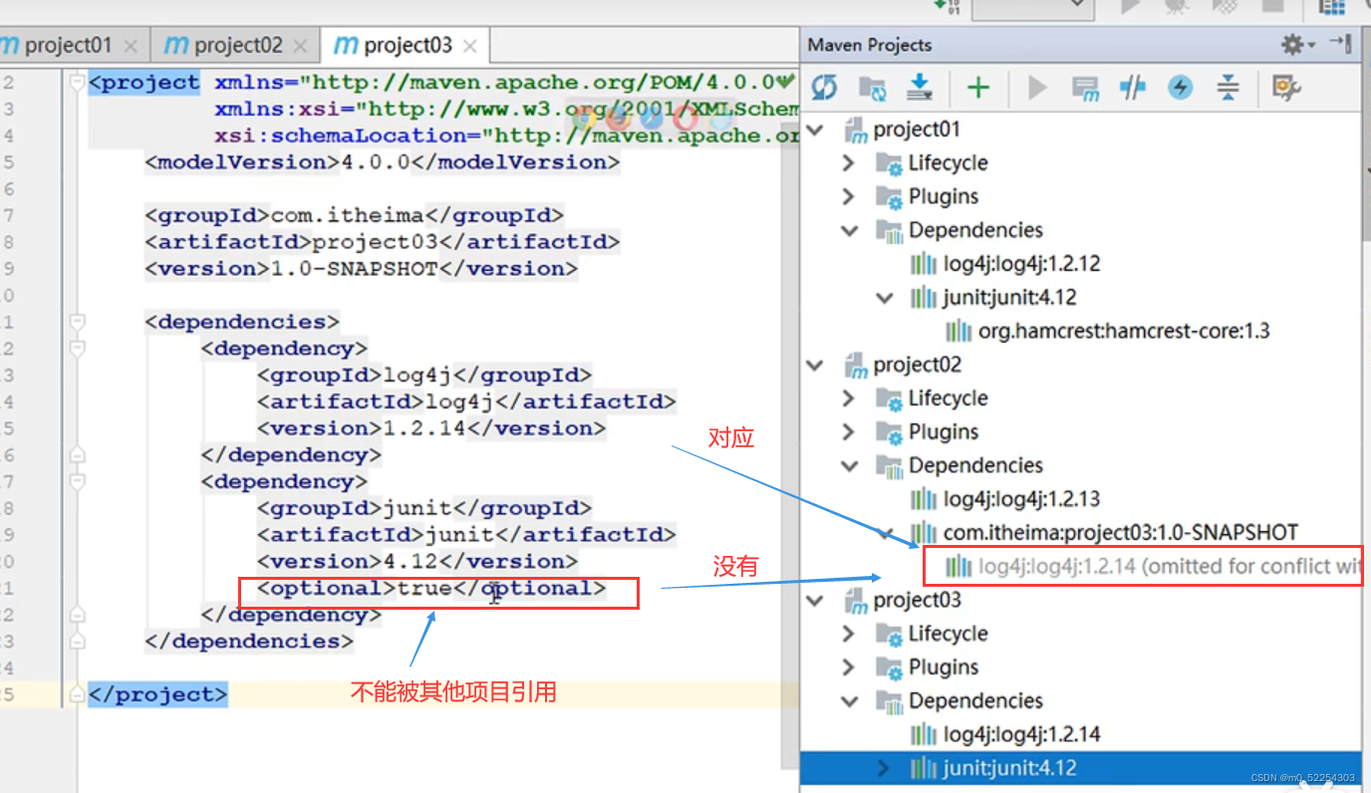Viewport: 1371px width, 793px height.
Task: Switch to project02 editor tab
Action: 238,45
